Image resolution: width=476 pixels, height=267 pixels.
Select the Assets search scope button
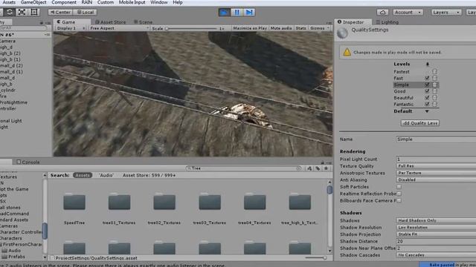(83, 175)
